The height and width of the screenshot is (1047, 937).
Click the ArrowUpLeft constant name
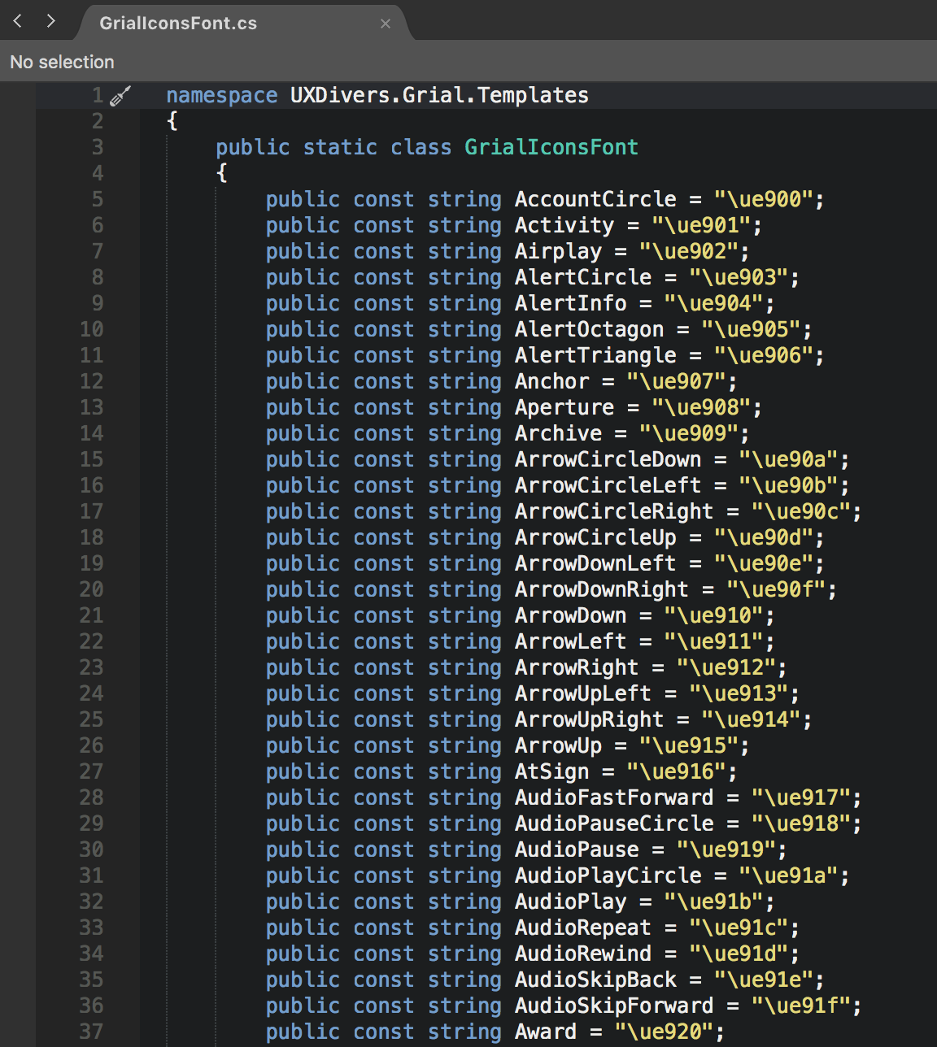click(x=583, y=693)
